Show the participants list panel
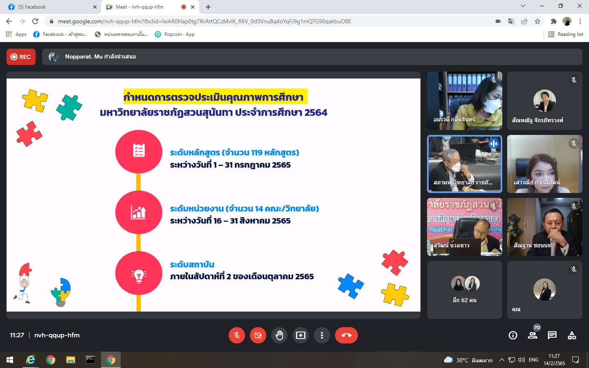The height and width of the screenshot is (368, 589). pyautogui.click(x=533, y=335)
